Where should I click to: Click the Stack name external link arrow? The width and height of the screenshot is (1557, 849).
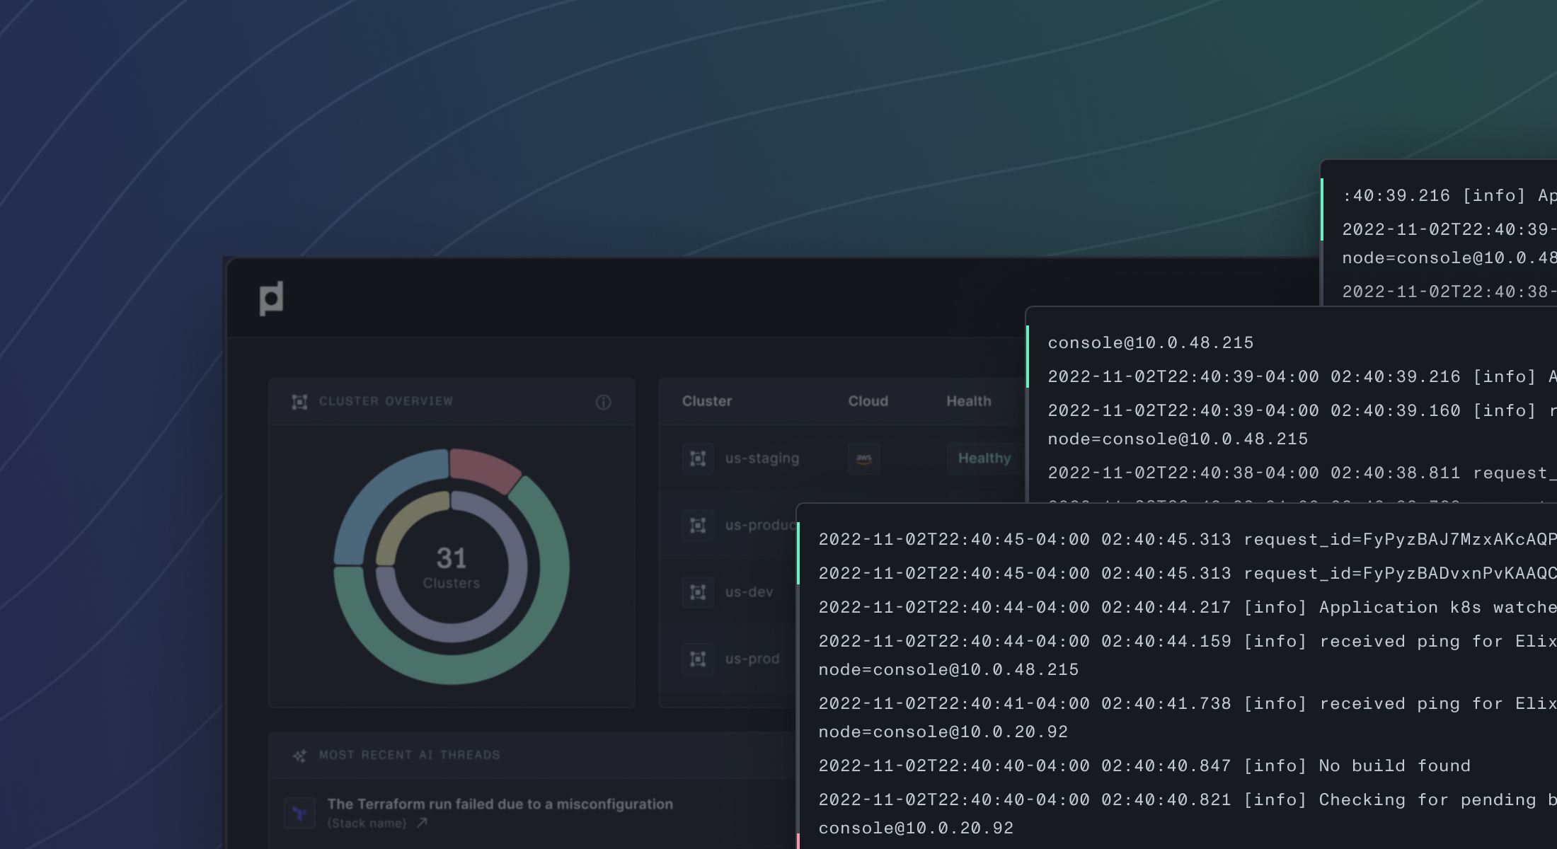(420, 823)
